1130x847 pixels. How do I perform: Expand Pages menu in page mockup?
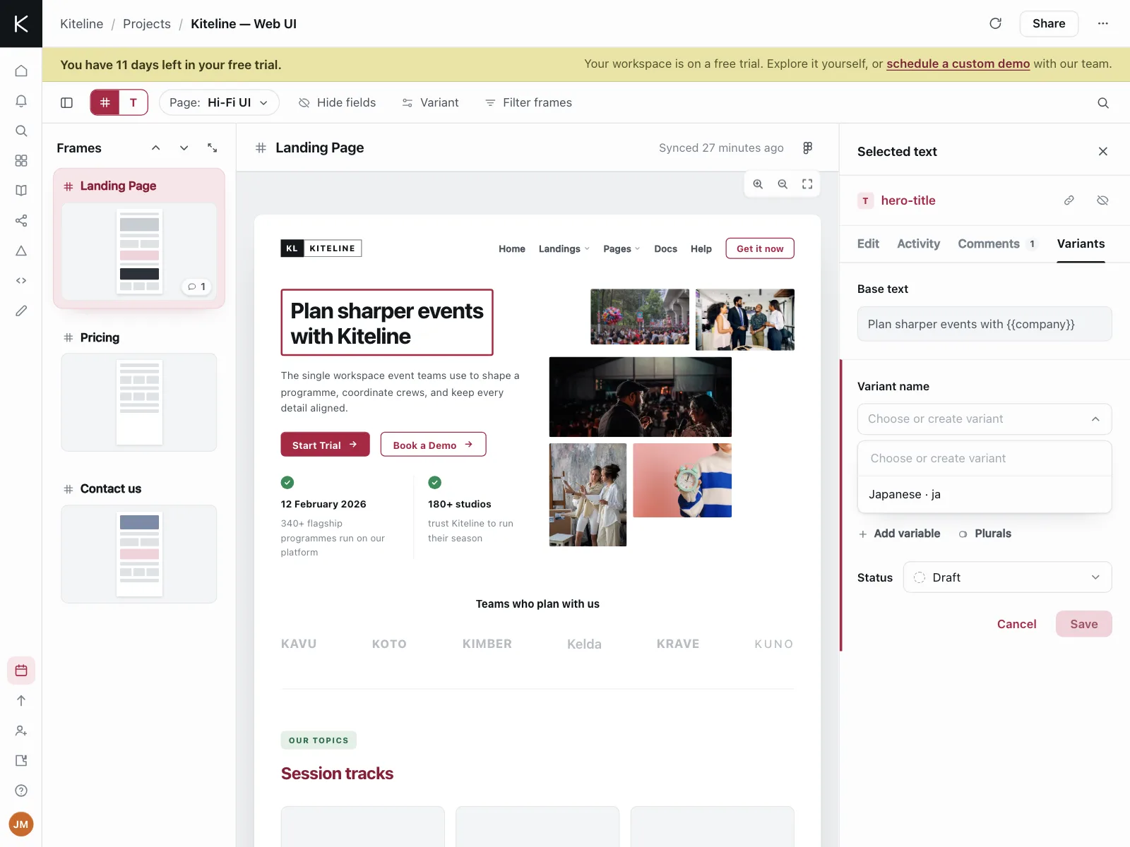coord(621,248)
